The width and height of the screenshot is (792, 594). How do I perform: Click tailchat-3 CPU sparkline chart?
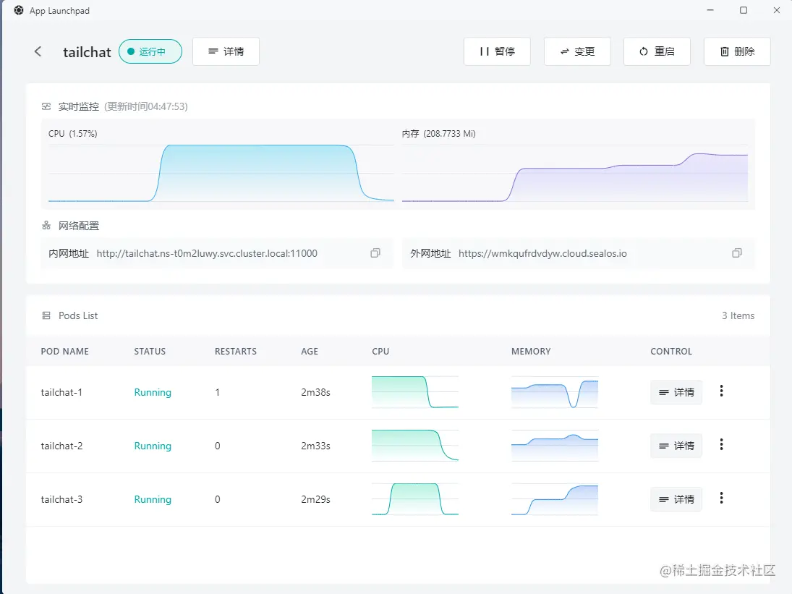(415, 499)
